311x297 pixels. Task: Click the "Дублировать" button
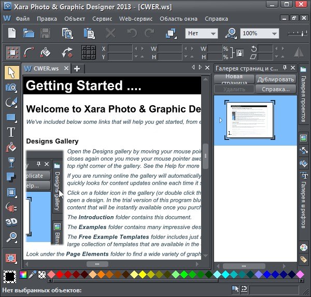(x=276, y=79)
